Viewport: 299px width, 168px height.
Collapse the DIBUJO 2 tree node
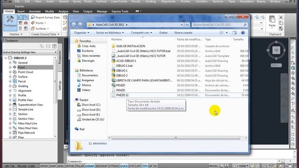6,58
